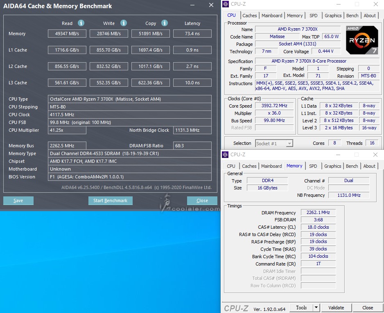Click the Save button in AIDA64
Image resolution: width=384 pixels, height=313 pixels.
(x=18, y=200)
